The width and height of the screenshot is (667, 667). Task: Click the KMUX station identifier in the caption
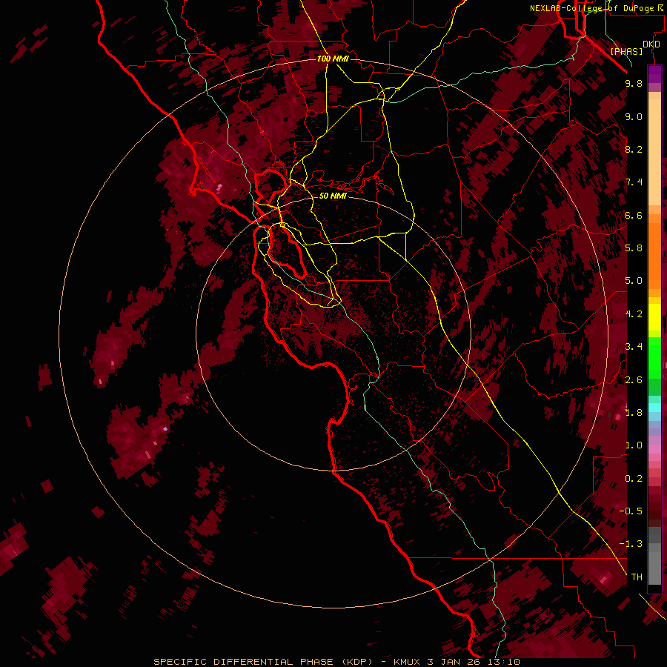(407, 662)
